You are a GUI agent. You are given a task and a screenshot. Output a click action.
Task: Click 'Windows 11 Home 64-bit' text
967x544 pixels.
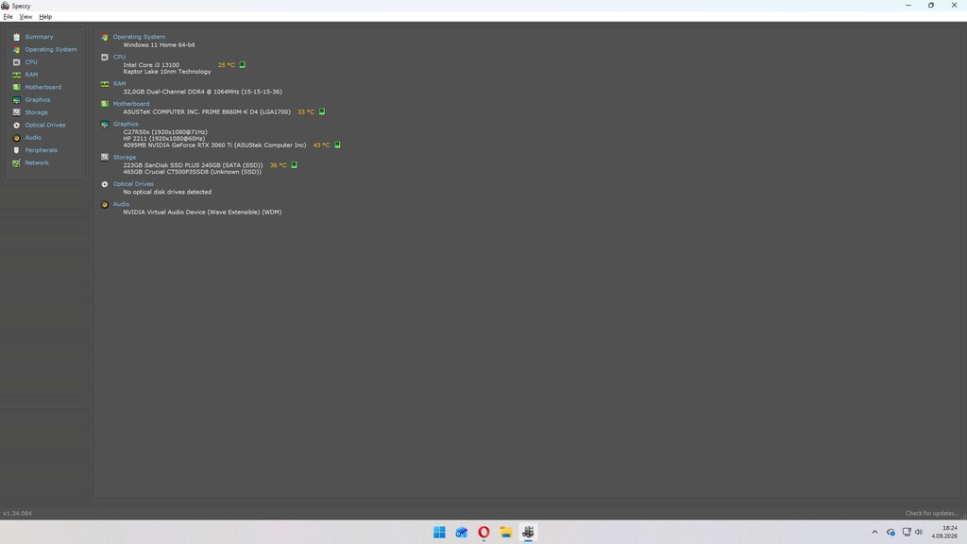tap(159, 45)
